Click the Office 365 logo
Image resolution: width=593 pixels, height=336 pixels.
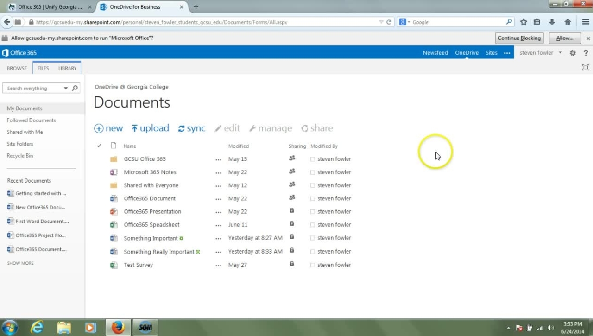(19, 53)
